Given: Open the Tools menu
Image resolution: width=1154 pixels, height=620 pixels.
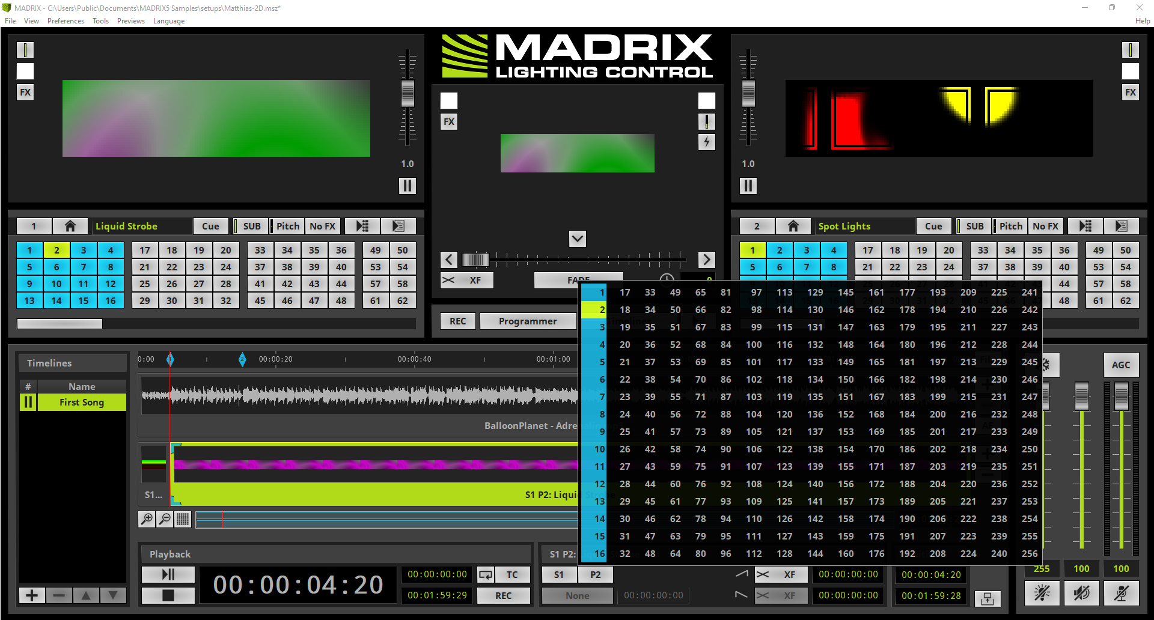Looking at the screenshot, I should pyautogui.click(x=100, y=21).
